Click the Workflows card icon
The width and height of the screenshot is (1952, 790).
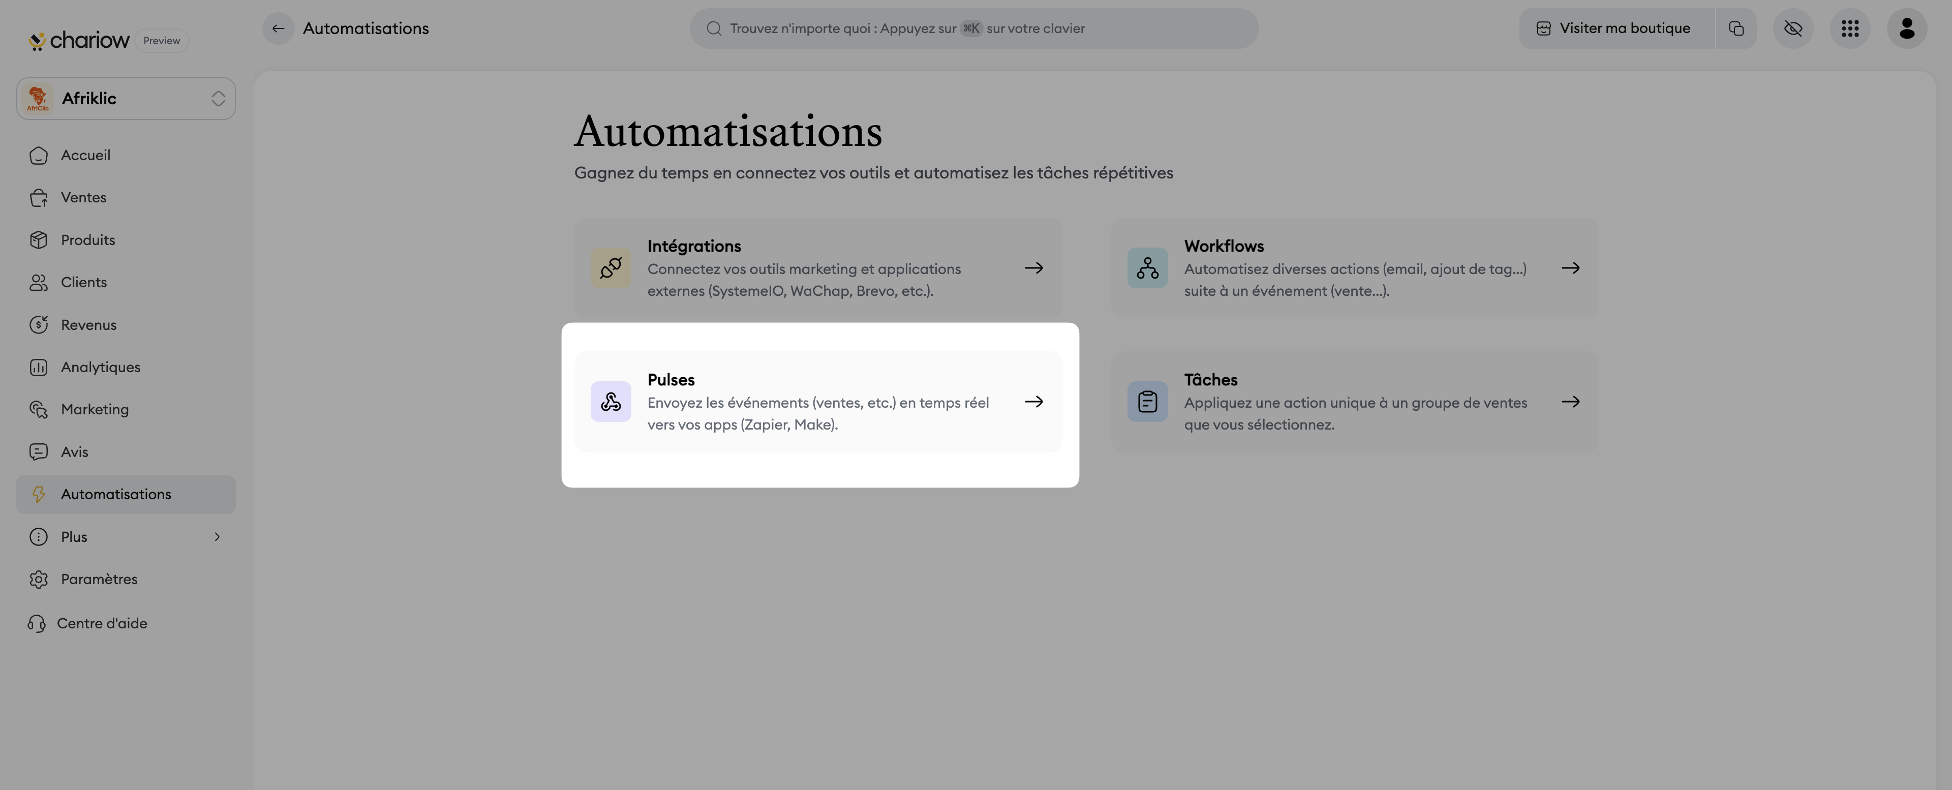point(1147,267)
